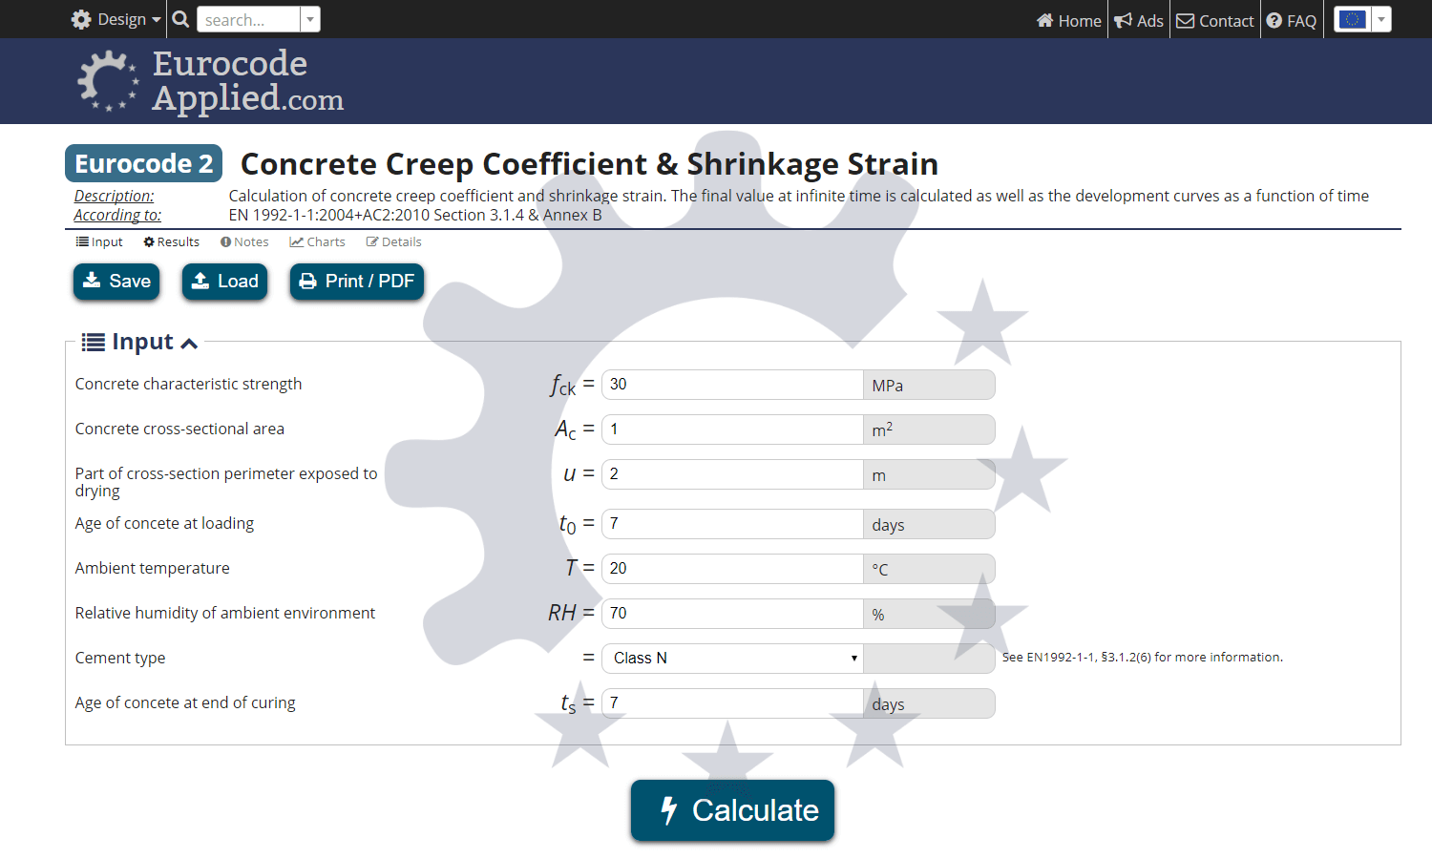Go to Home page
The width and height of the screenshot is (1432, 859).
1069,20
